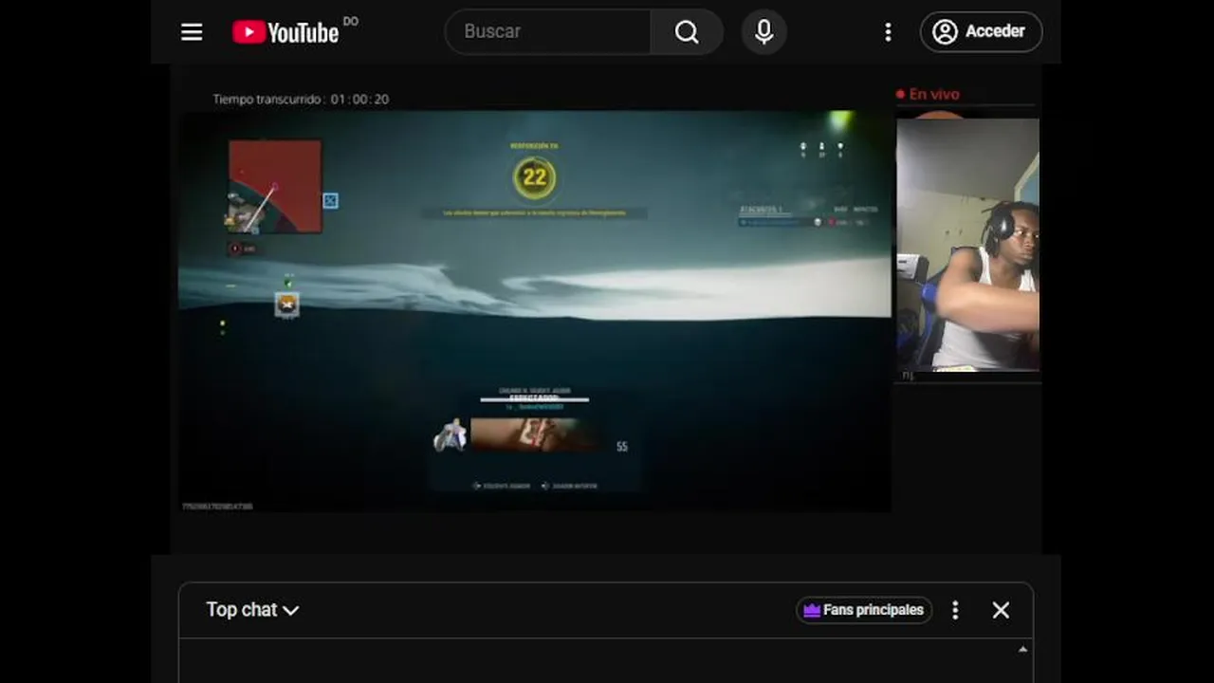The height and width of the screenshot is (683, 1214).
Task: Click the yellow 22 countdown circle
Action: point(535,177)
